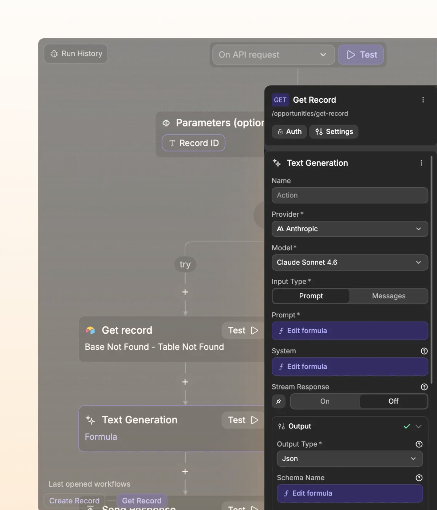The height and width of the screenshot is (510, 437).
Task: Open the Output Type dropdown showing Json
Action: [350, 459]
